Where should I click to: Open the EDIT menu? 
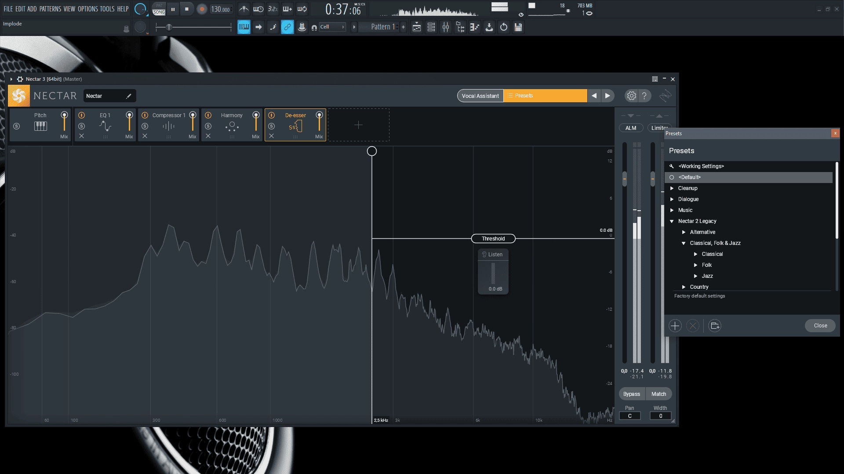coord(20,9)
